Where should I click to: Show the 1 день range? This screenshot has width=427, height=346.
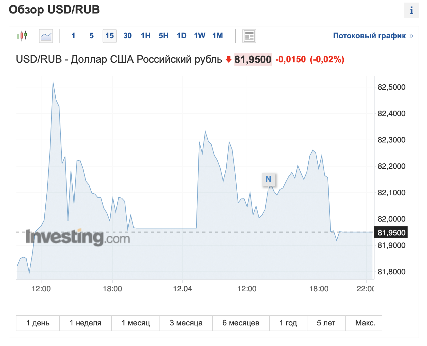click(38, 323)
